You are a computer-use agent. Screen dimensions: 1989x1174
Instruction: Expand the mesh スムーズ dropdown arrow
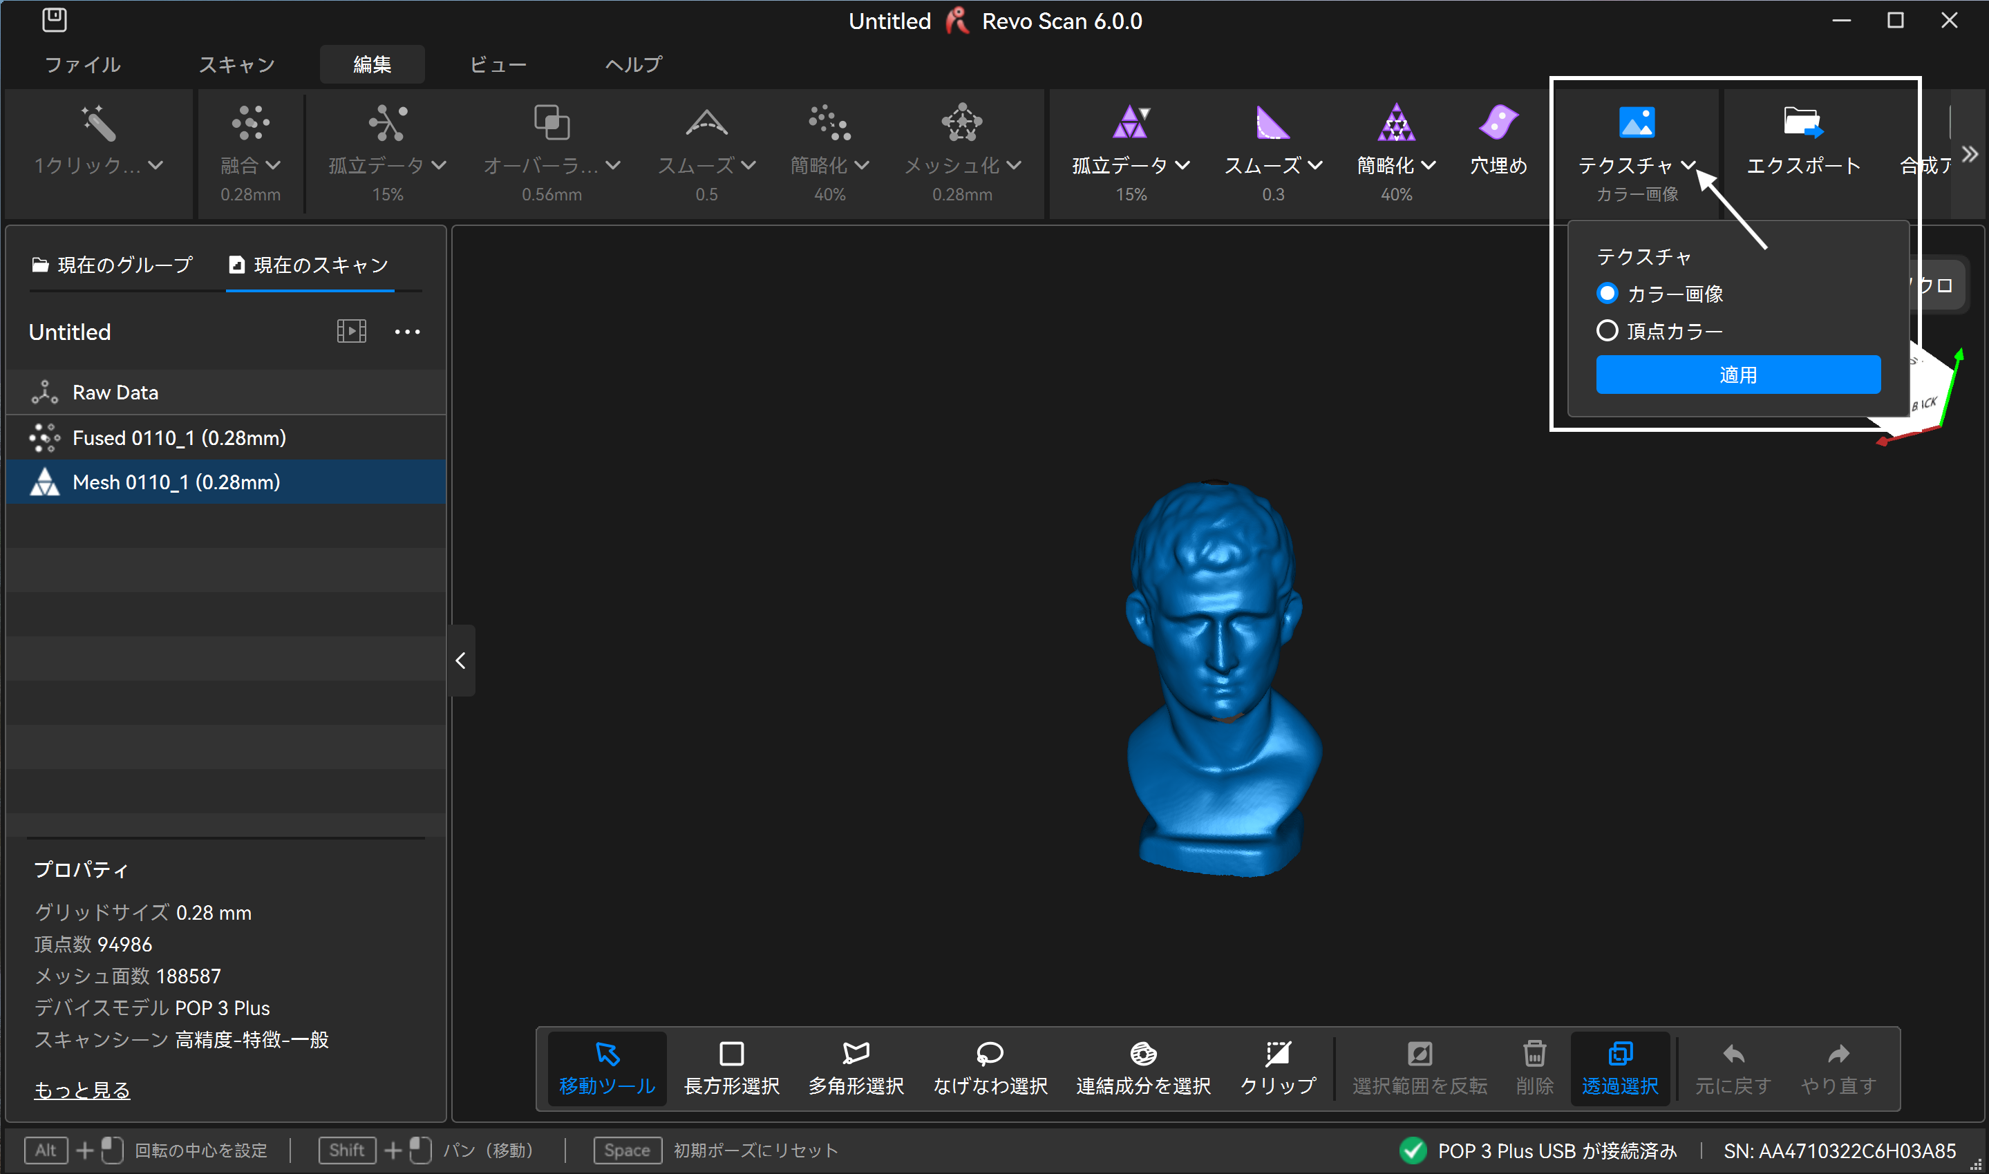click(x=1315, y=165)
